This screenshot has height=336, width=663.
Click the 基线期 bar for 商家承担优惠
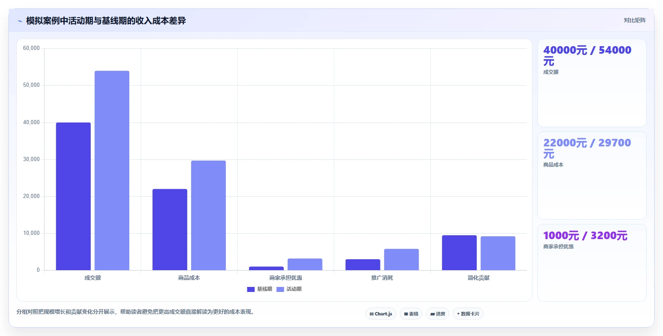click(x=266, y=268)
